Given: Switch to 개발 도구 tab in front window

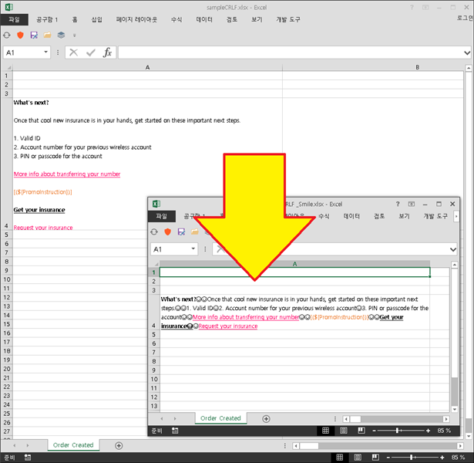Looking at the screenshot, I should point(435,216).
